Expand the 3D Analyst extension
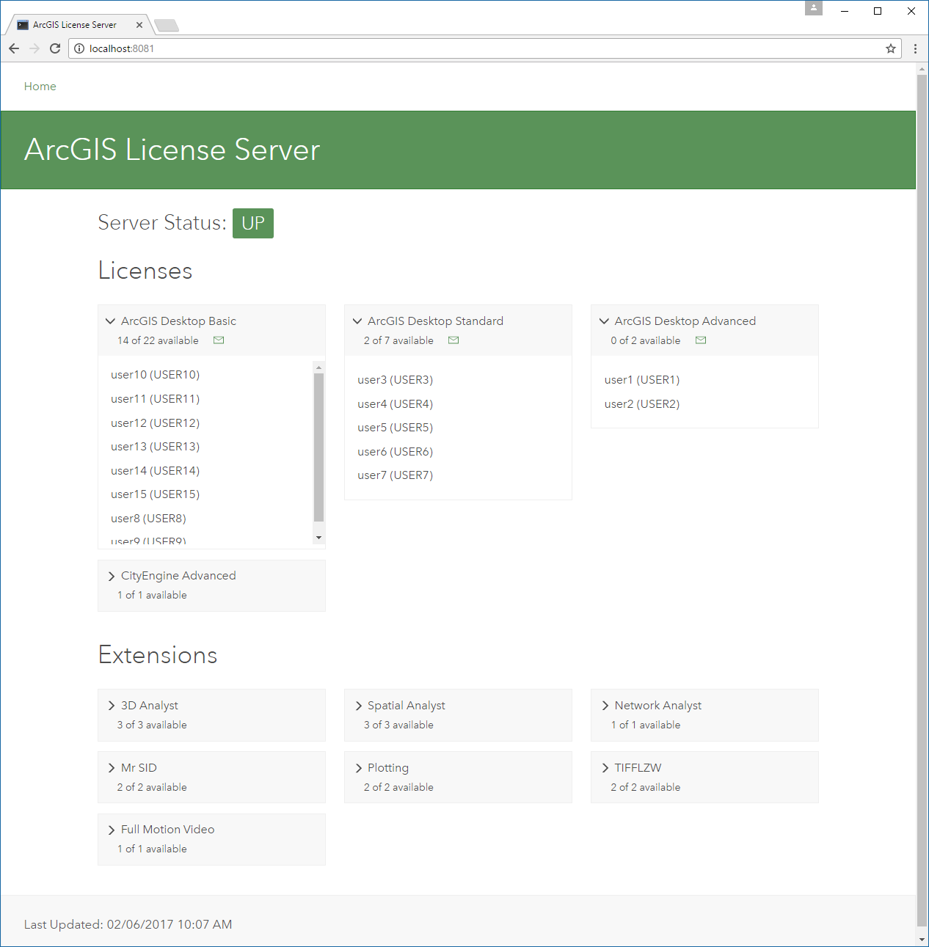The width and height of the screenshot is (929, 947). click(112, 706)
